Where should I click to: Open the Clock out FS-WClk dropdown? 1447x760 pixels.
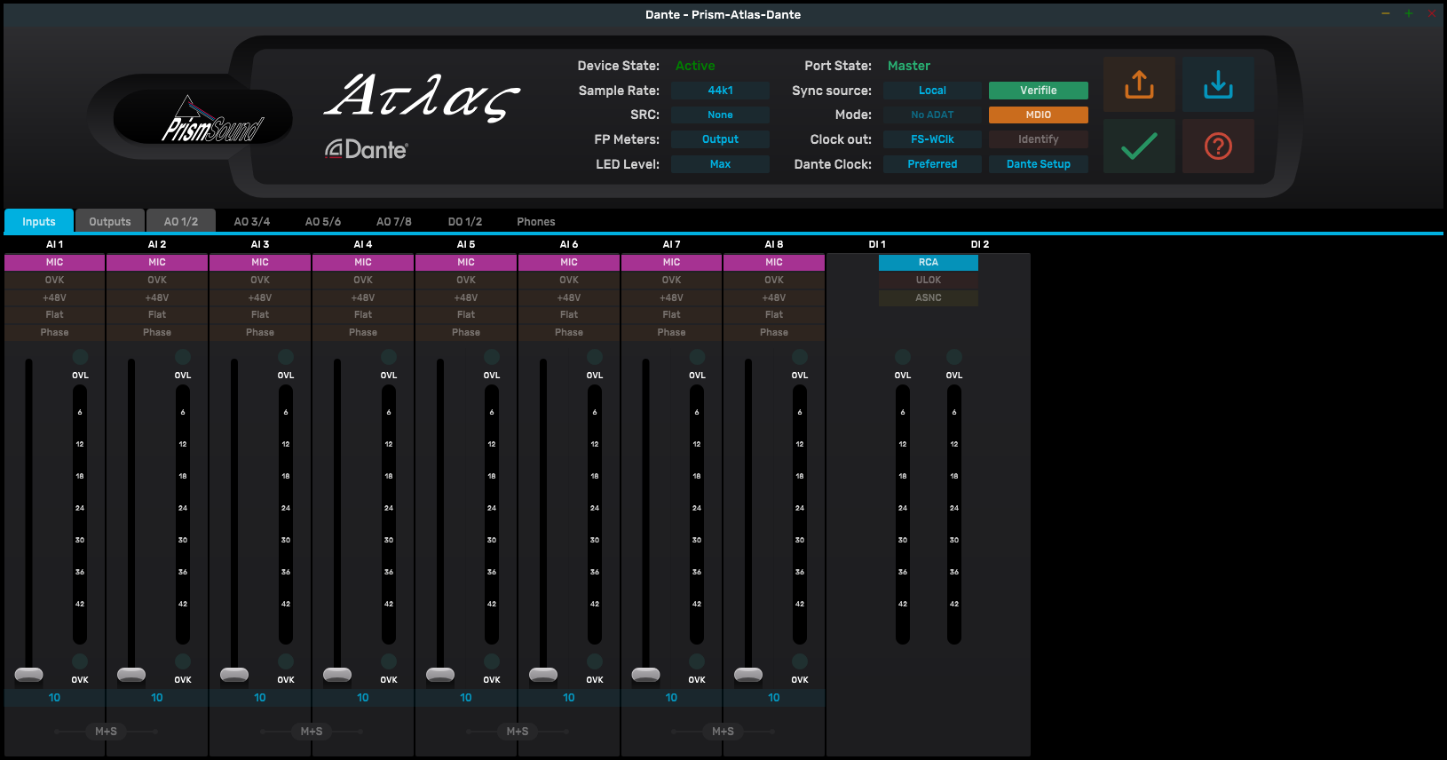point(932,139)
